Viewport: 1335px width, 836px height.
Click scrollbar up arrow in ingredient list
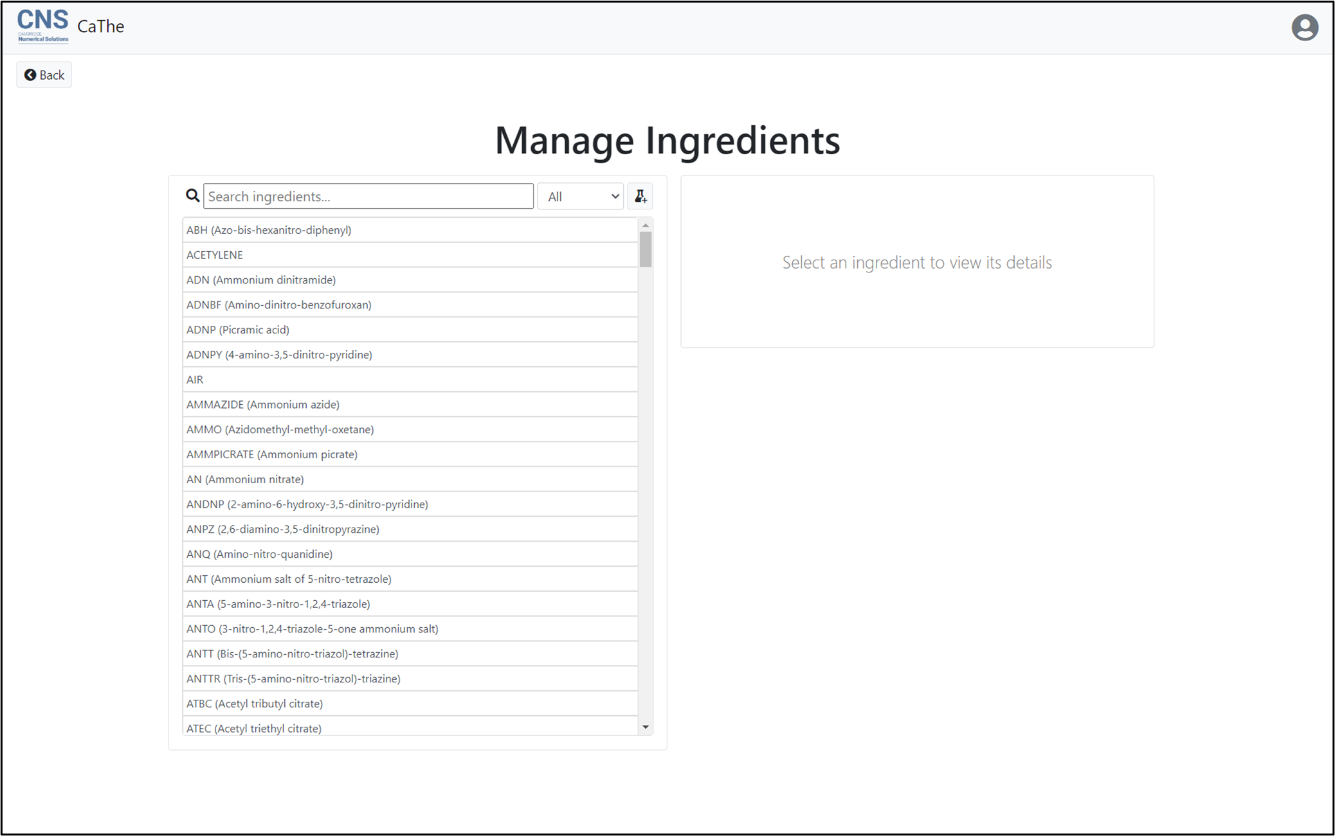[646, 226]
